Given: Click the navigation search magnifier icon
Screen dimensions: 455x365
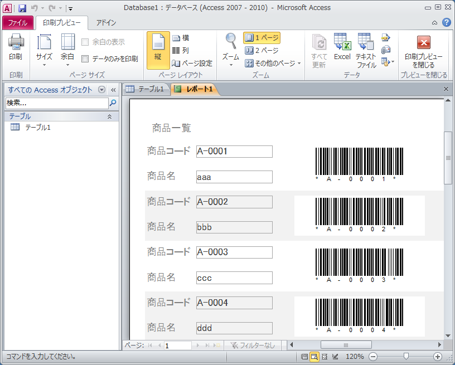Looking at the screenshot, I should coord(113,103).
